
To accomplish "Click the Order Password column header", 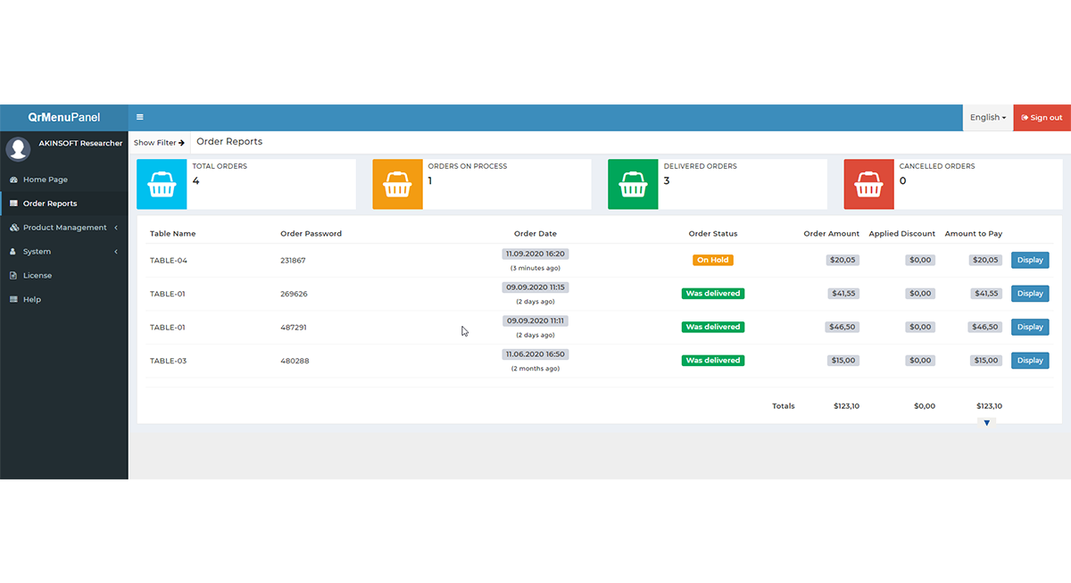I will pos(311,234).
